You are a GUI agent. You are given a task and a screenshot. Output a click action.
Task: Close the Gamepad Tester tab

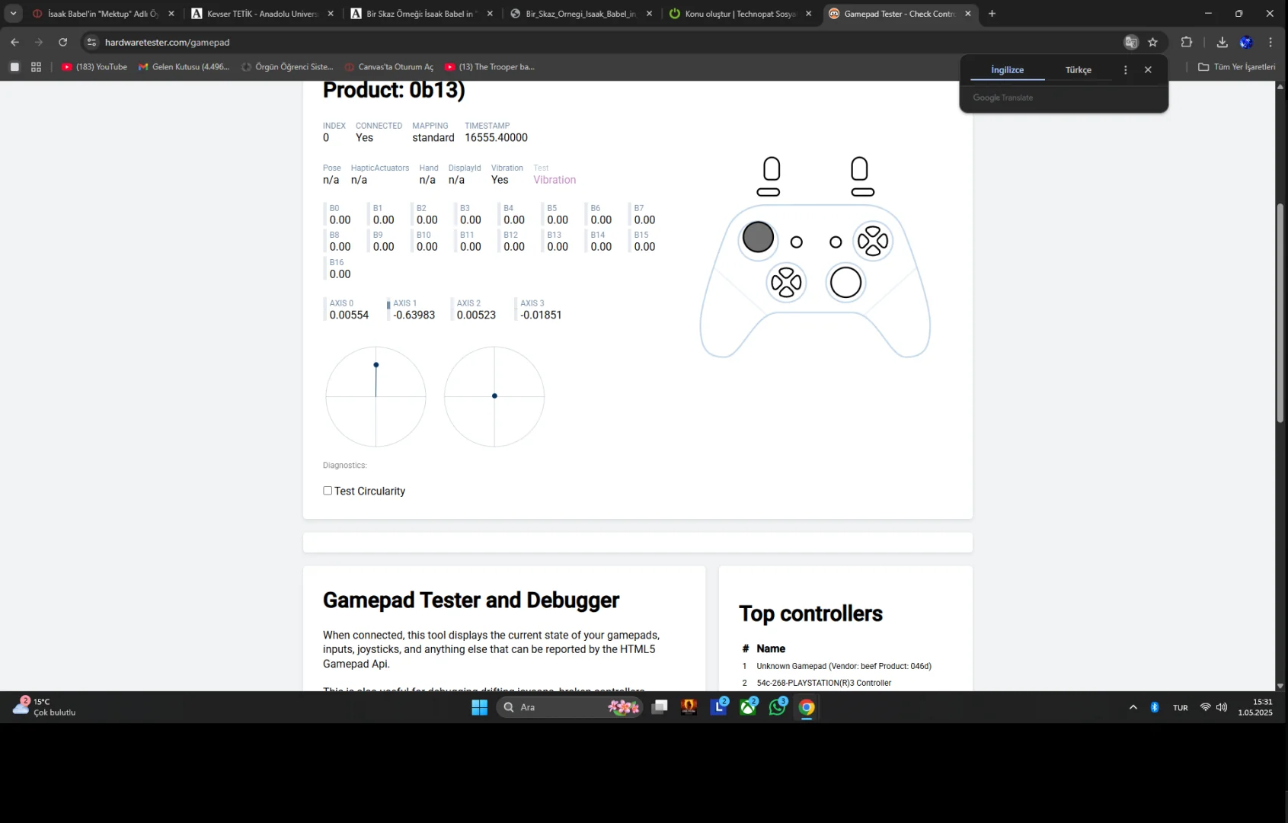(x=967, y=14)
